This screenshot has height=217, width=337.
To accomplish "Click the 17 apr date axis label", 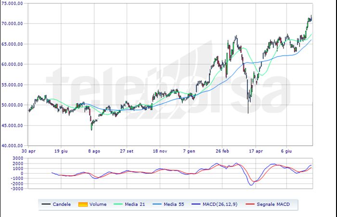I will [x=256, y=151].
